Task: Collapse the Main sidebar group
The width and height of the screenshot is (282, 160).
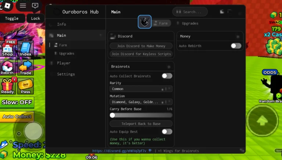Action: (101, 35)
